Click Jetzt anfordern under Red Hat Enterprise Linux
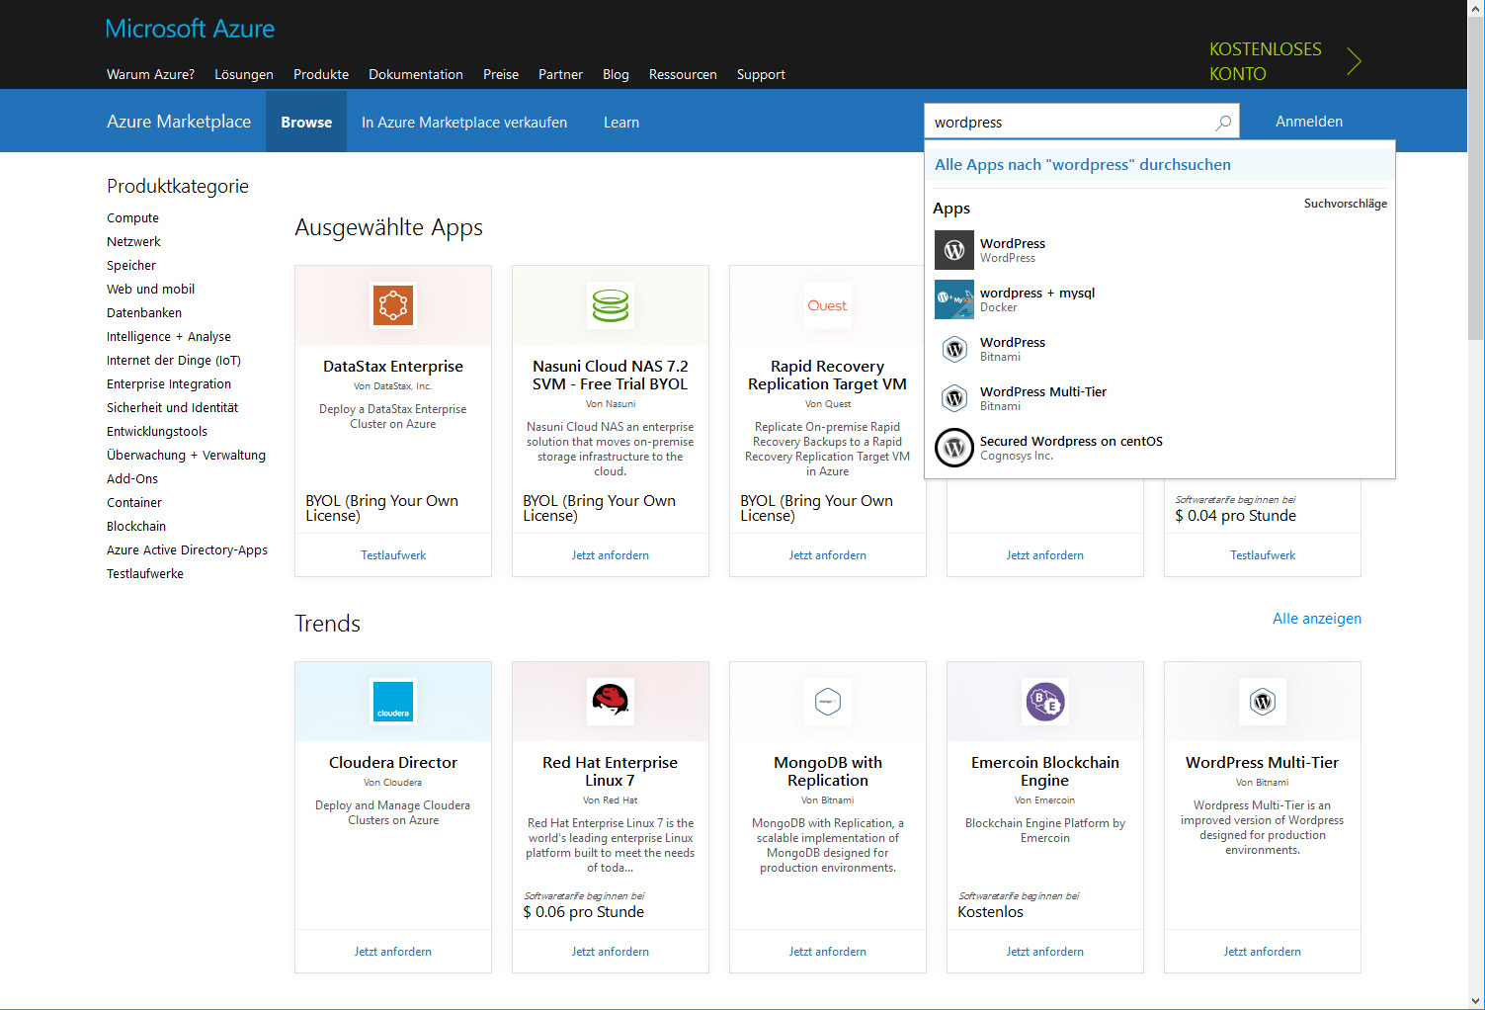 point(611,952)
